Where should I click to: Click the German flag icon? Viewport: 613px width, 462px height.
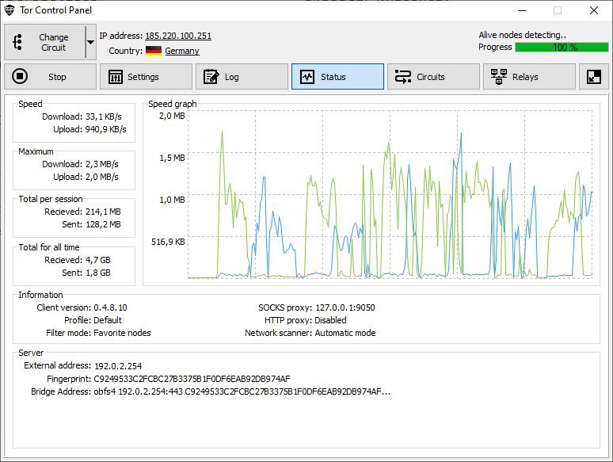click(x=154, y=51)
